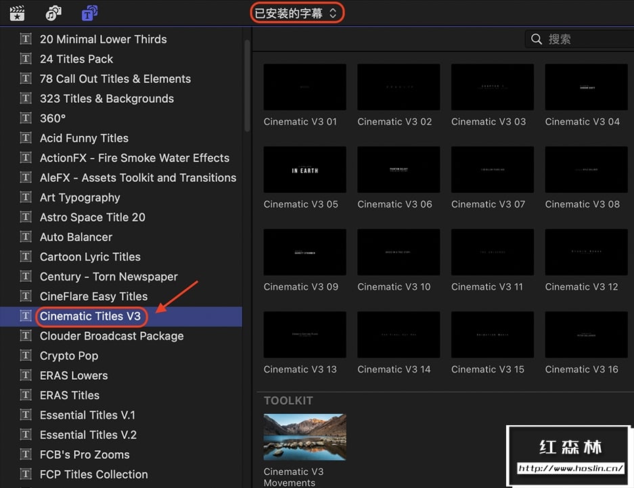Viewport: 634px width, 488px height.
Task: Open the Titles and Generators sidebar icon
Action: [89, 14]
